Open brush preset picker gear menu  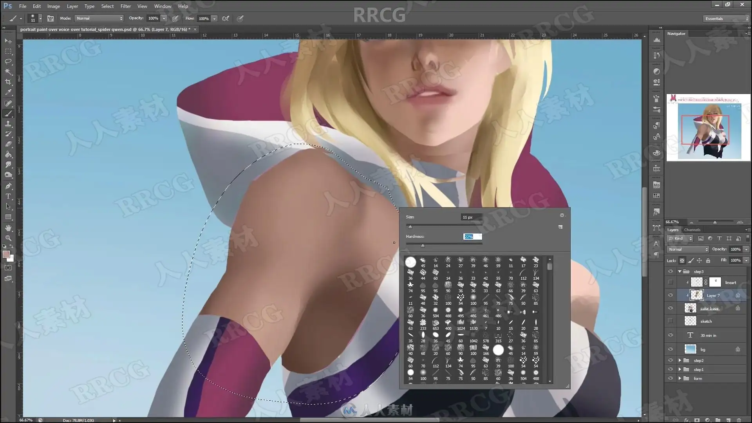tap(562, 215)
